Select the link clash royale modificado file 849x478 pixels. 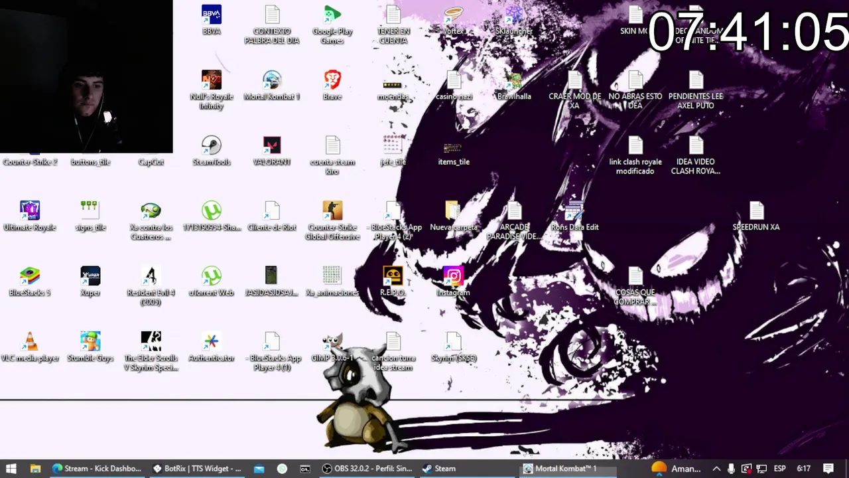pos(635,155)
